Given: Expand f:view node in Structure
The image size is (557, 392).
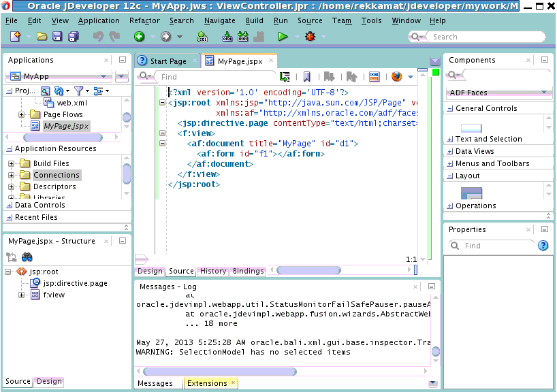Looking at the screenshot, I should click(21, 295).
